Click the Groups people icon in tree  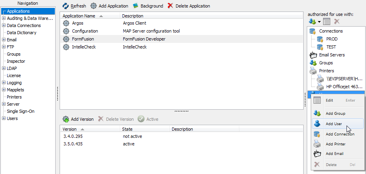(x=313, y=63)
